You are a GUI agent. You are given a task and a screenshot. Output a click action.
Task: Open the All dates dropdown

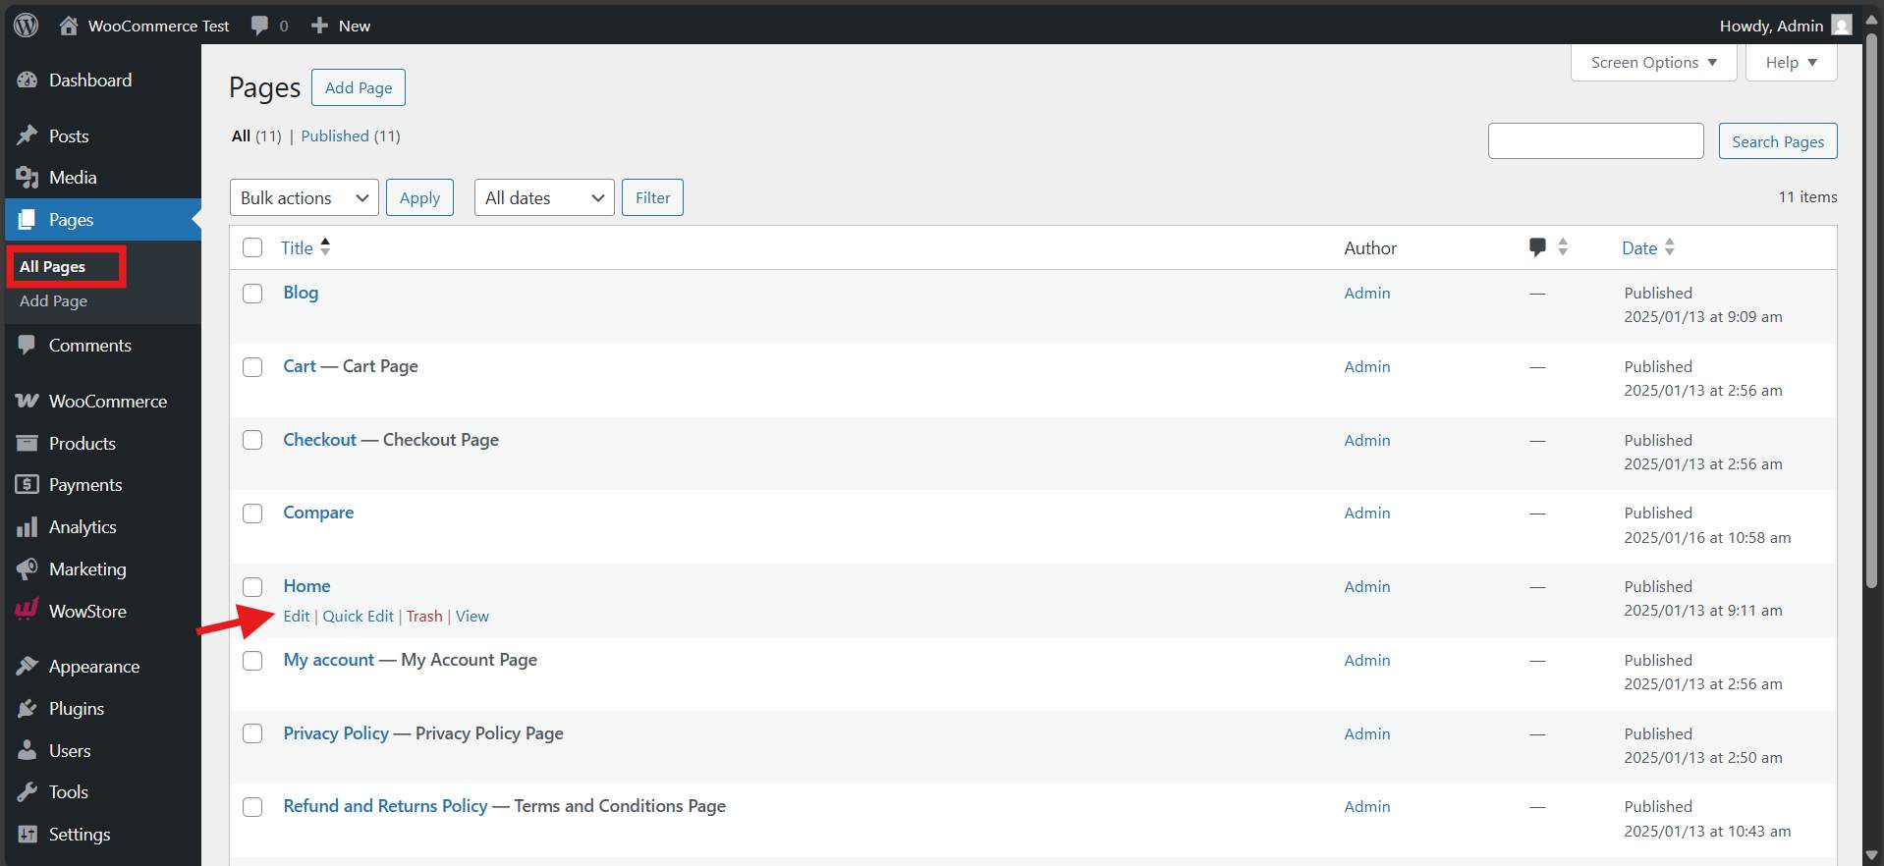point(544,197)
